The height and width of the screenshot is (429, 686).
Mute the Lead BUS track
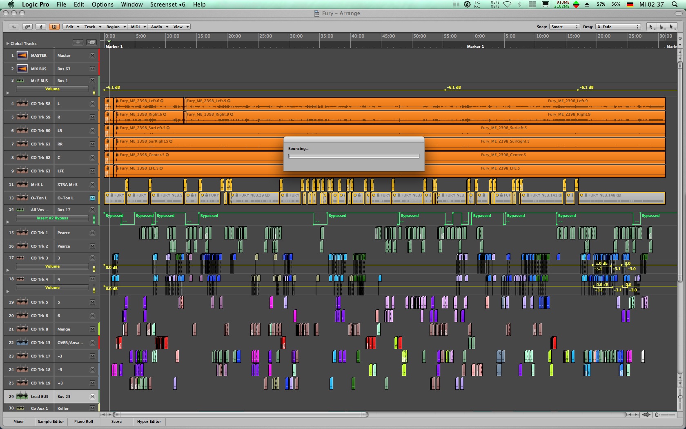[x=92, y=396]
